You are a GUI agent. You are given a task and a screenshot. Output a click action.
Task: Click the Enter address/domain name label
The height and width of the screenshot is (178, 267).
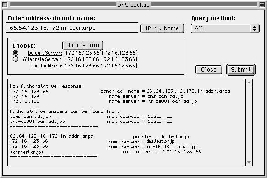point(51,18)
